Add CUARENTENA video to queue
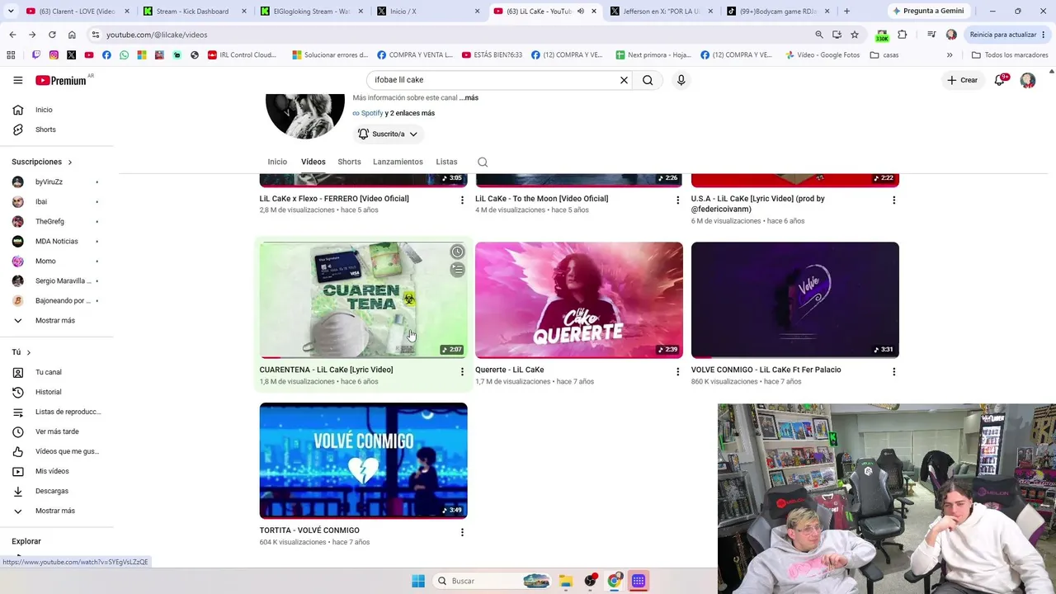 [457, 270]
